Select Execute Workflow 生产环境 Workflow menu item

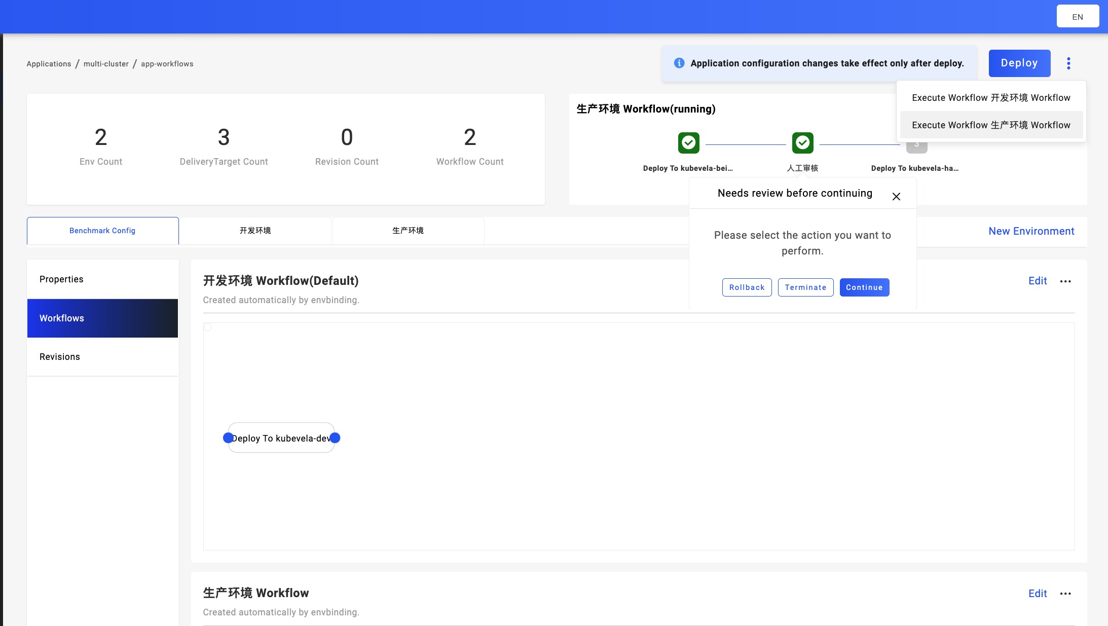coord(991,125)
